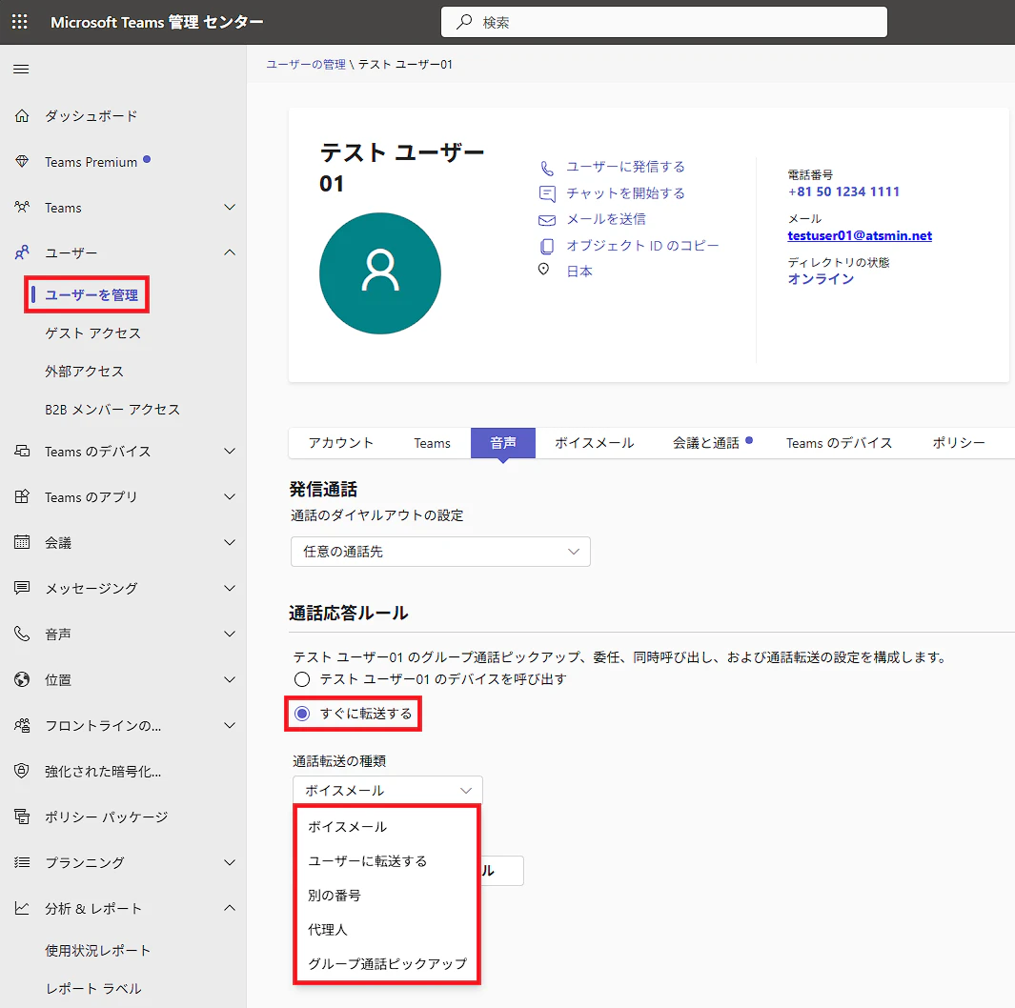Viewport: 1015px width, 1008px height.
Task: Click the search magnifier icon
Action: (x=464, y=22)
